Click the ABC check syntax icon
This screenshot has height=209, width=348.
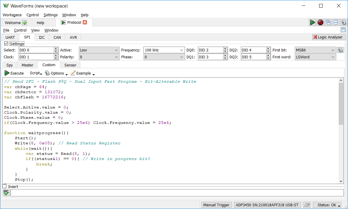pos(6,192)
